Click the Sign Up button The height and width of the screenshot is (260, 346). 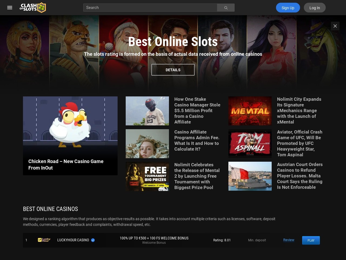(288, 8)
